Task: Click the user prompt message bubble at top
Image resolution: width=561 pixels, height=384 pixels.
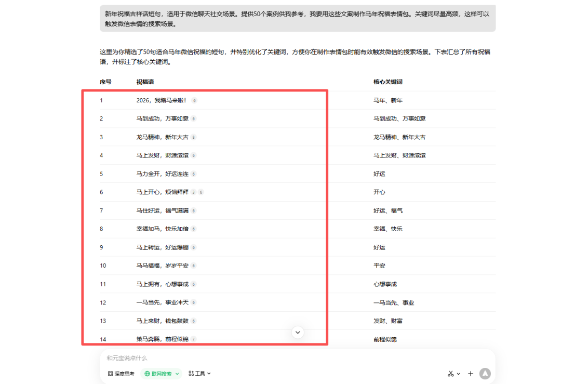Action: (x=298, y=19)
